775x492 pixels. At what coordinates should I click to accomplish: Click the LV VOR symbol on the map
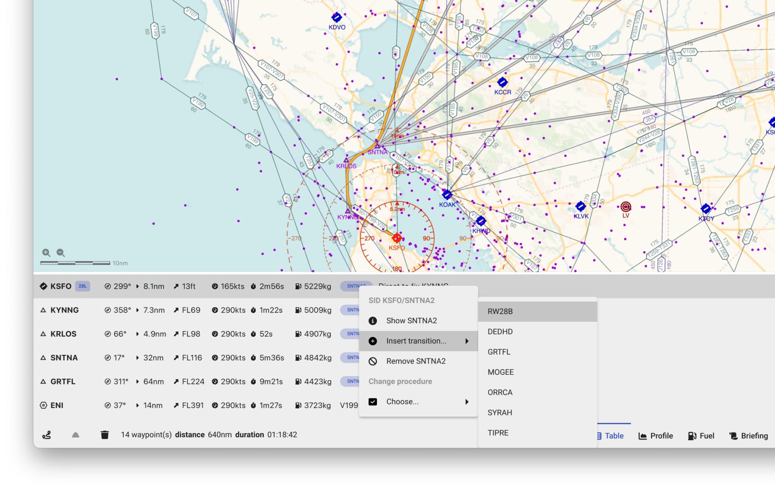(x=625, y=207)
